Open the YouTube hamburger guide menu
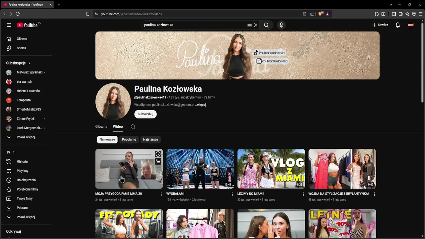425x239 pixels. pyautogui.click(x=9, y=25)
